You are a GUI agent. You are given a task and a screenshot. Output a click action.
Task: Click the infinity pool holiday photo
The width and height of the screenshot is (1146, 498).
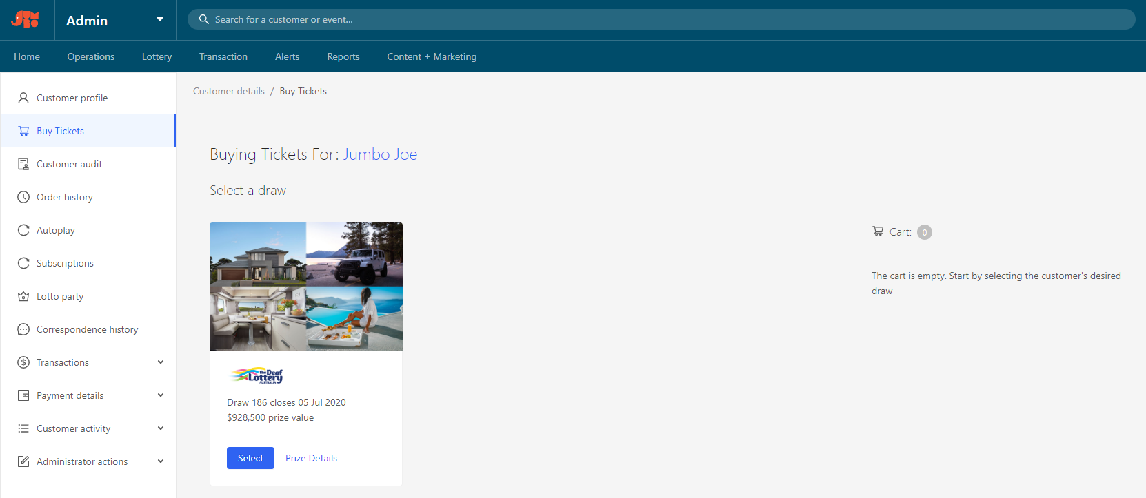click(x=354, y=318)
